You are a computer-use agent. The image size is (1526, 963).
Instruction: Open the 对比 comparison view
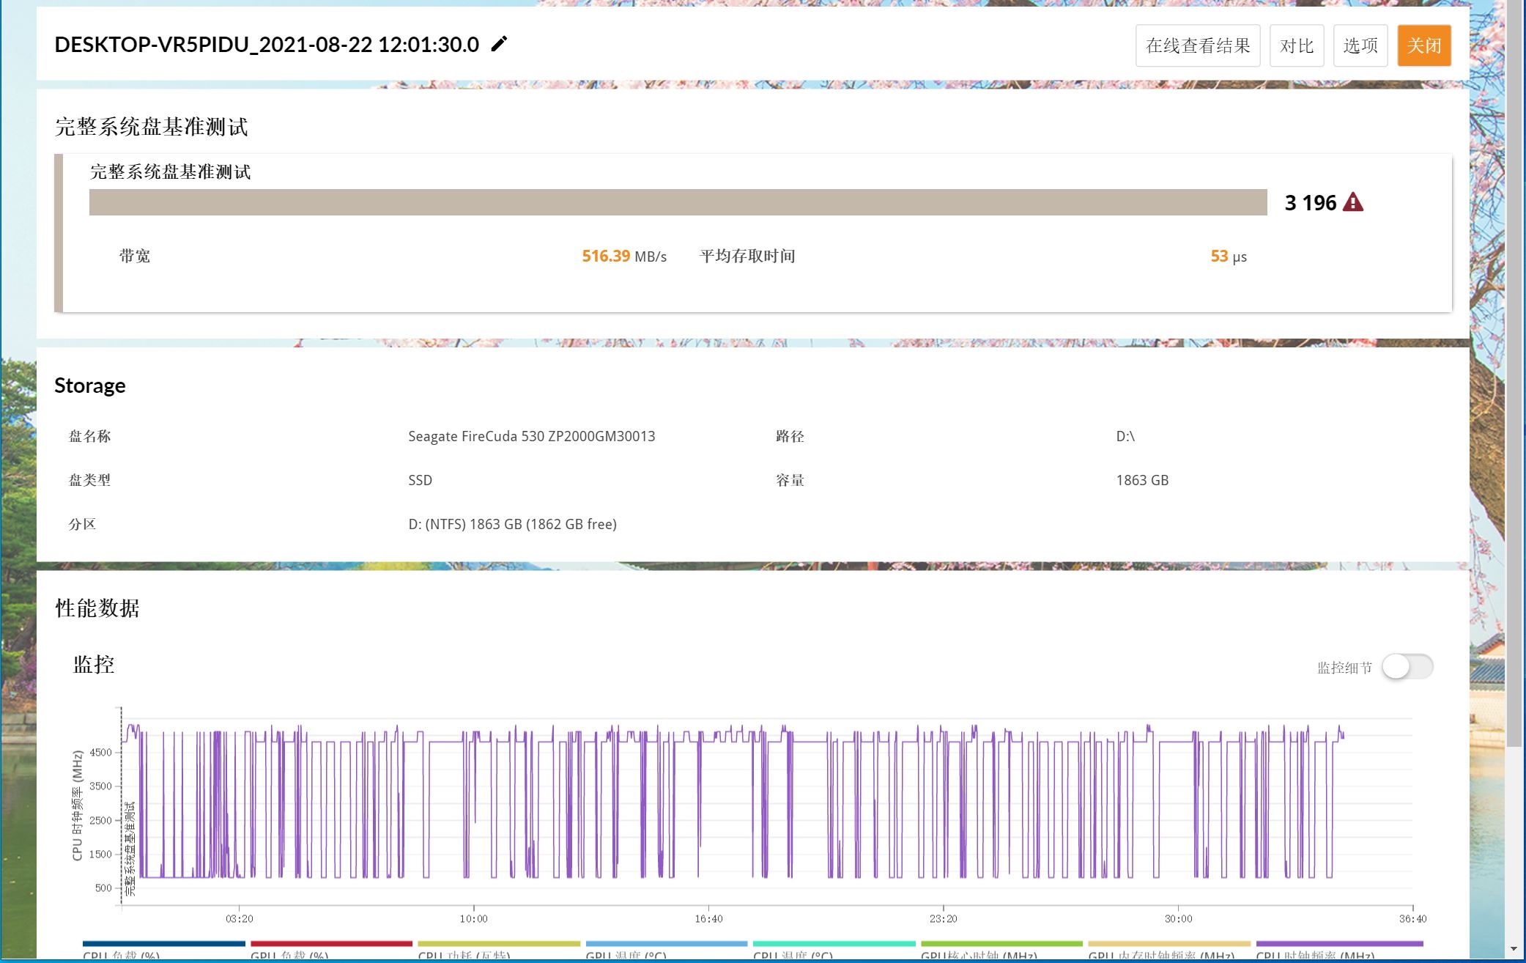coord(1296,45)
